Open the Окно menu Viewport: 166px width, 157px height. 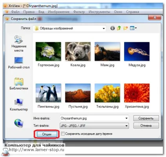pos(118,12)
